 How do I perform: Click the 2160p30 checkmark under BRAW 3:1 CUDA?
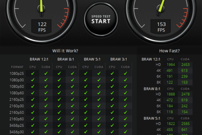(125, 106)
